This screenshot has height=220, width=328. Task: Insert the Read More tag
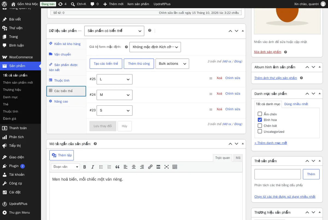pos(158,167)
